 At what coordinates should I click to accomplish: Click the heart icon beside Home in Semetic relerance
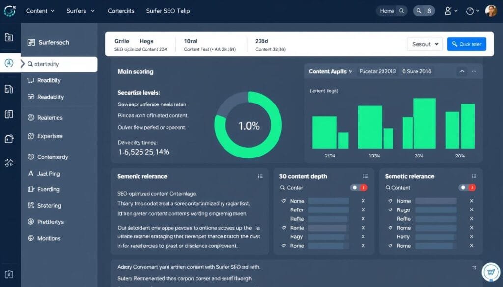click(x=391, y=201)
